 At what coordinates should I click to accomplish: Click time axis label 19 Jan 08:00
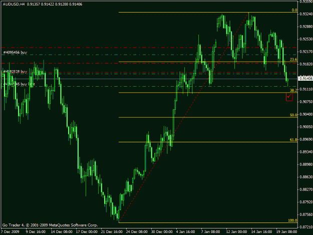click(x=286, y=232)
